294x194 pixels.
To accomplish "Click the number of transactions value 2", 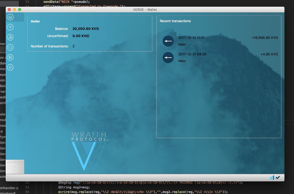I will click(74, 46).
